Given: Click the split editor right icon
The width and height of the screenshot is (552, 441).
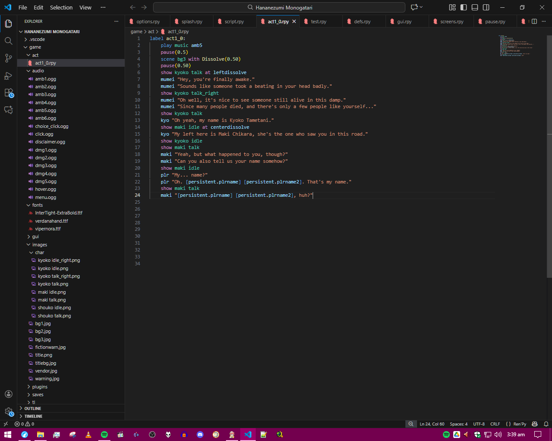Looking at the screenshot, I should coord(534,22).
